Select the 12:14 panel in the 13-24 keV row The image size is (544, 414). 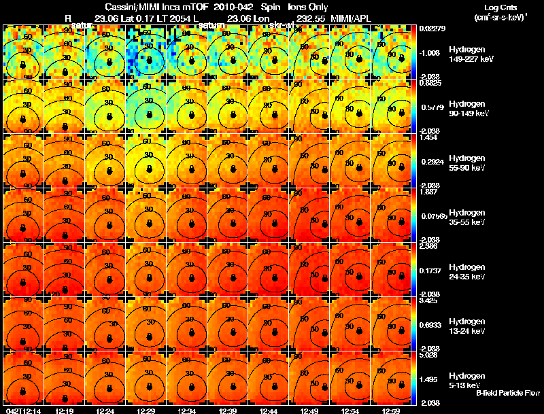coord(23,324)
